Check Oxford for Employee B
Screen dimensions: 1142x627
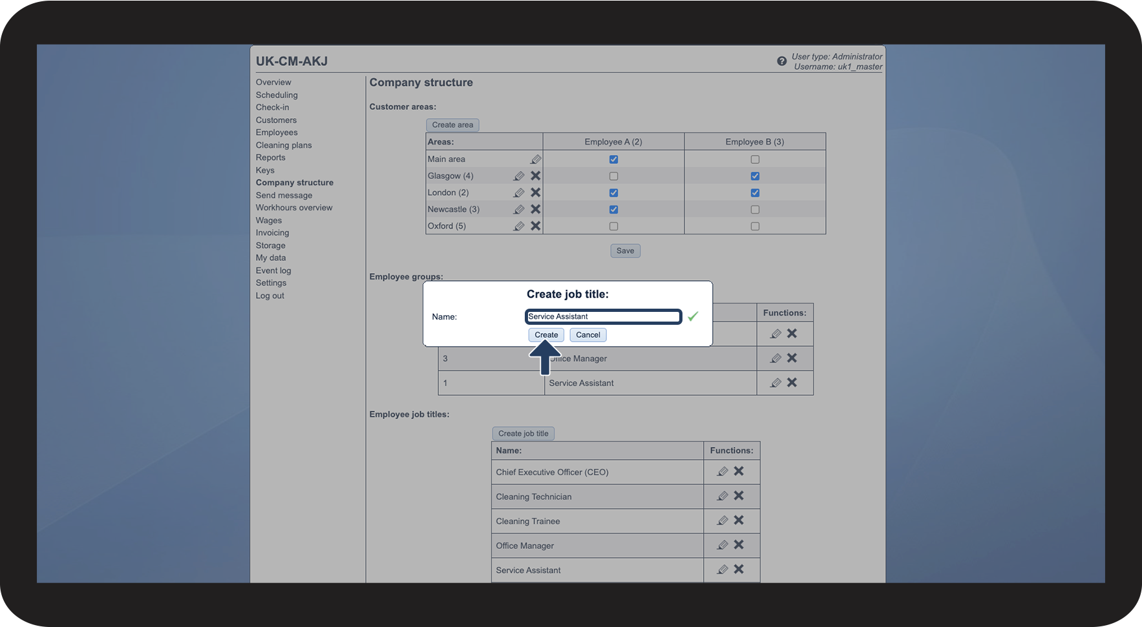coord(755,227)
